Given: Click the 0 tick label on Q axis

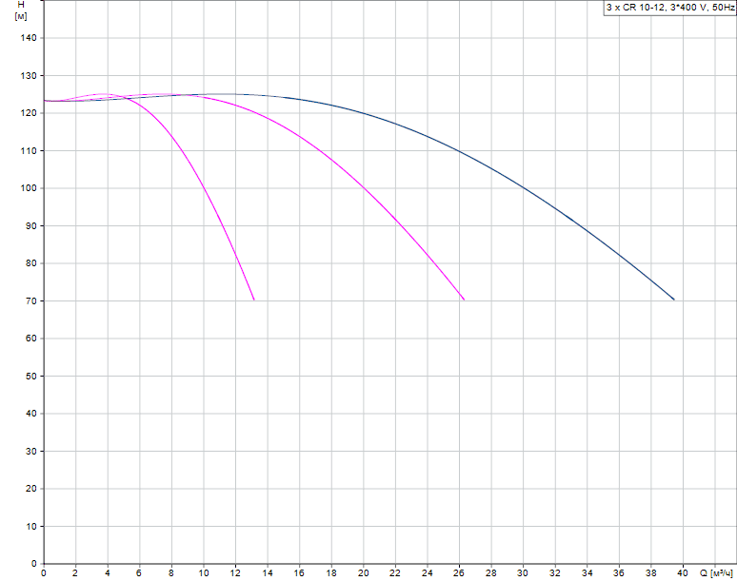Looking at the screenshot, I should (43, 572).
